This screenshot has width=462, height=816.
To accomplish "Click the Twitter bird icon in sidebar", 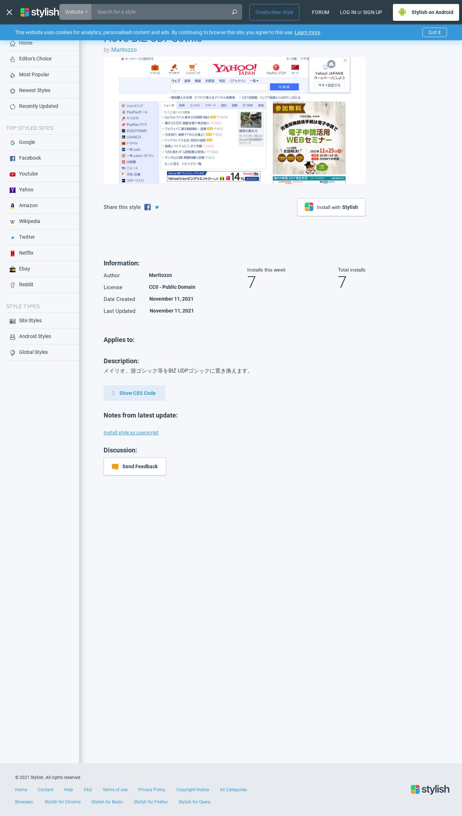I will [x=13, y=237].
